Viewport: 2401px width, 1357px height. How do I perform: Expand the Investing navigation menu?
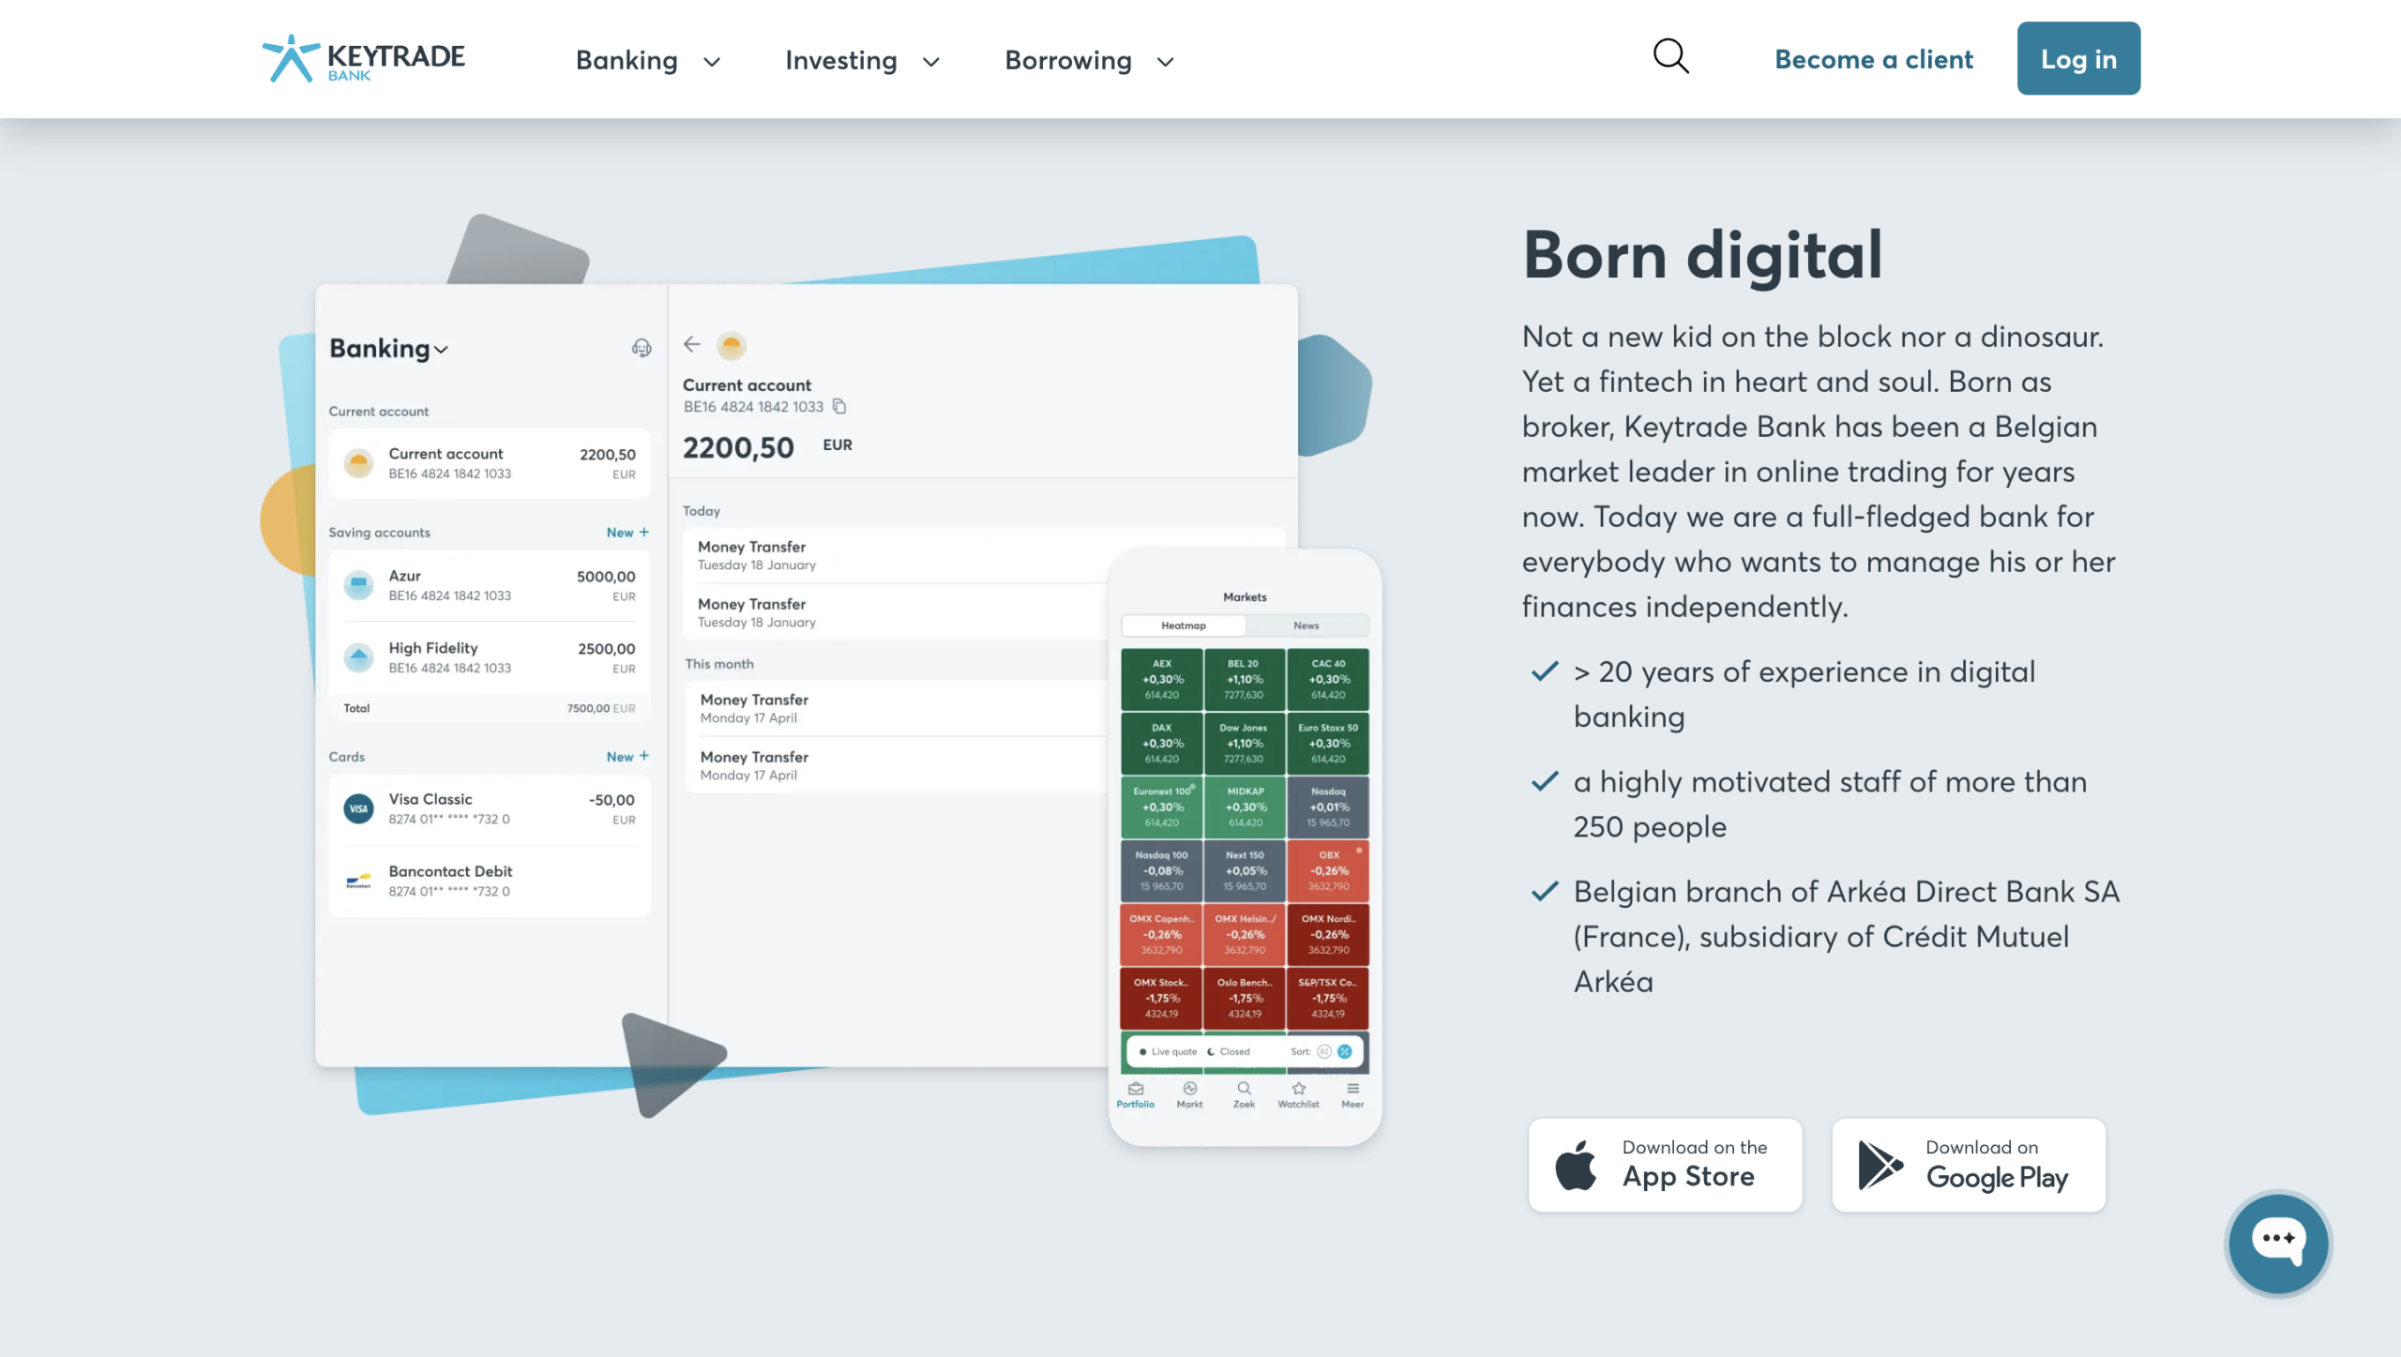pyautogui.click(x=863, y=60)
